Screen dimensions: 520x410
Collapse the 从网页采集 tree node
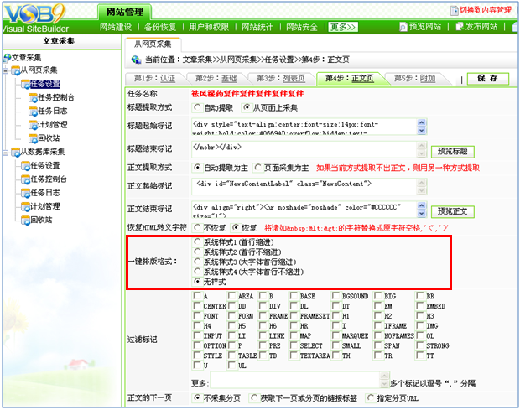(x=6, y=70)
